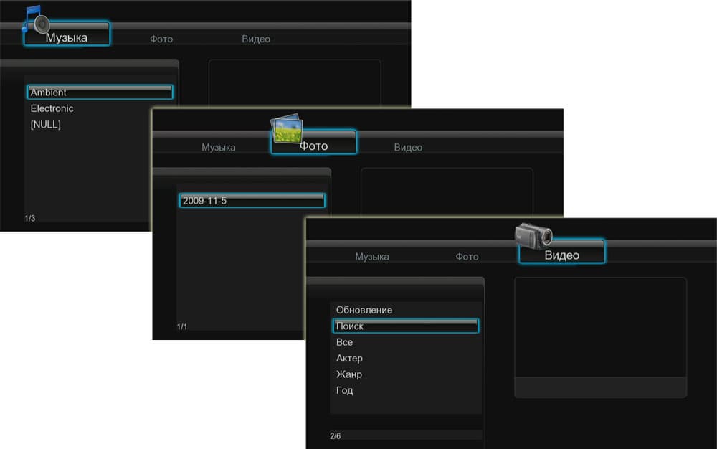Click the 1/3 counter in the music list
The width and height of the screenshot is (717, 449).
click(29, 219)
